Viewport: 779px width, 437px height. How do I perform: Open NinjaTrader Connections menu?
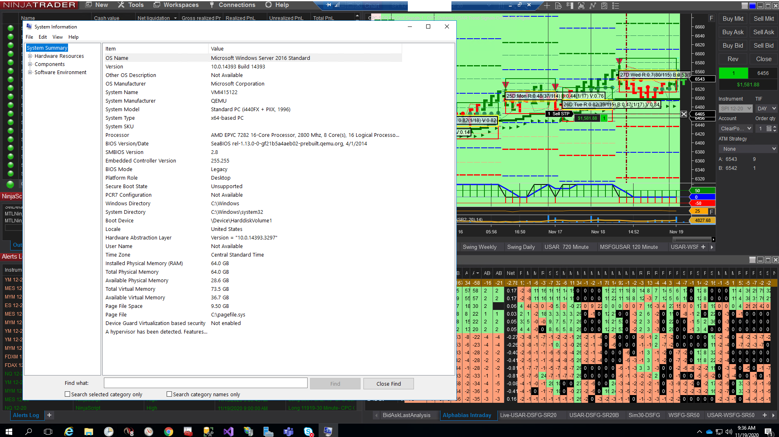pos(232,5)
